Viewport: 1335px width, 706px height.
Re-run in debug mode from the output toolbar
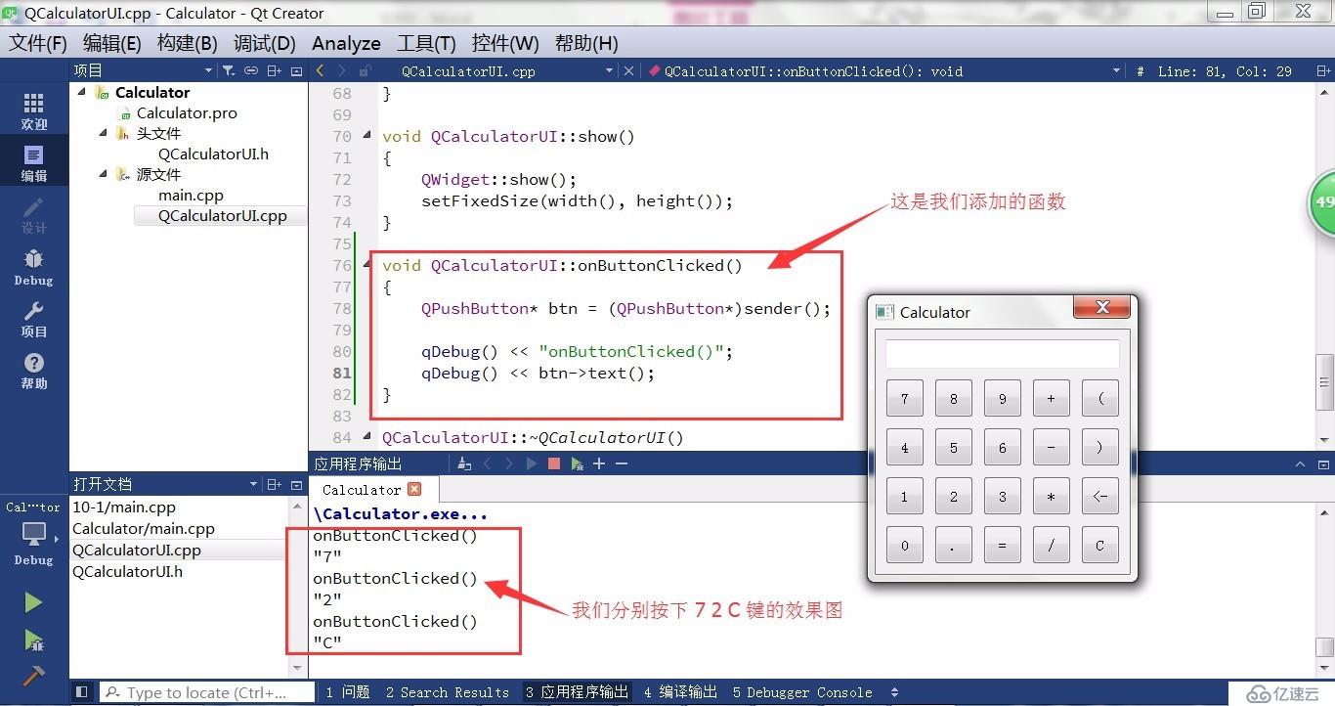coord(577,463)
